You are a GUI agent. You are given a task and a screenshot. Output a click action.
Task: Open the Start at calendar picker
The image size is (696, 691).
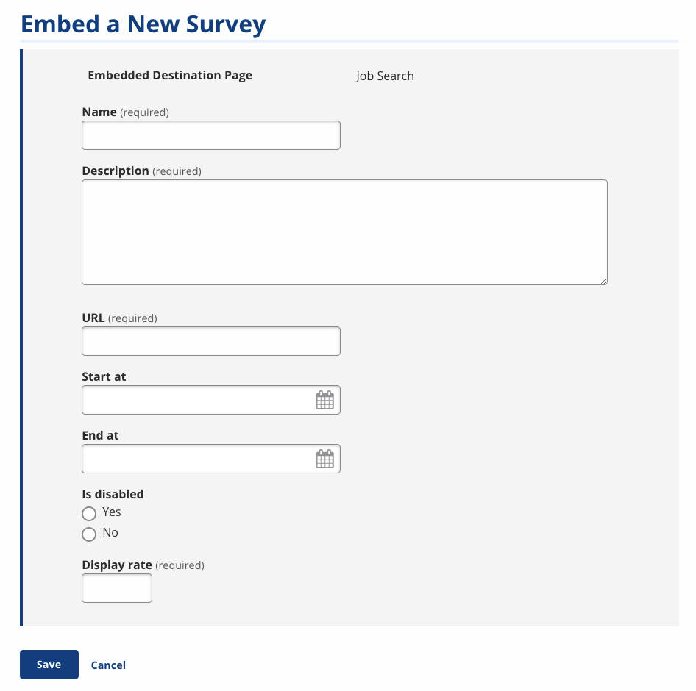coord(324,399)
